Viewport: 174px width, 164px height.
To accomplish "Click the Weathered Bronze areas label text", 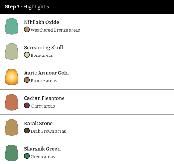I will click(55, 30).
